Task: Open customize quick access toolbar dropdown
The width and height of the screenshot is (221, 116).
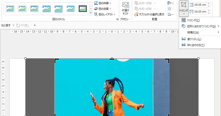Action: click(x=35, y=25)
